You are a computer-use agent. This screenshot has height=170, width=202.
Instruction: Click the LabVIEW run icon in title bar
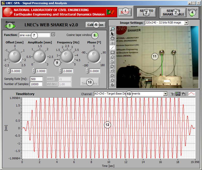[x=3, y=3]
